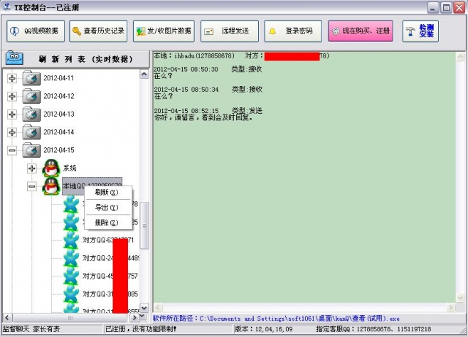Click version text 版本：12, 04, 16, 09
This screenshot has height=337, width=468.
(264, 329)
